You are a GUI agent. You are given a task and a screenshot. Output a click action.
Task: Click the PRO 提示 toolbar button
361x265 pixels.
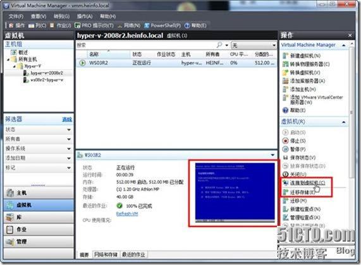[x=94, y=25]
